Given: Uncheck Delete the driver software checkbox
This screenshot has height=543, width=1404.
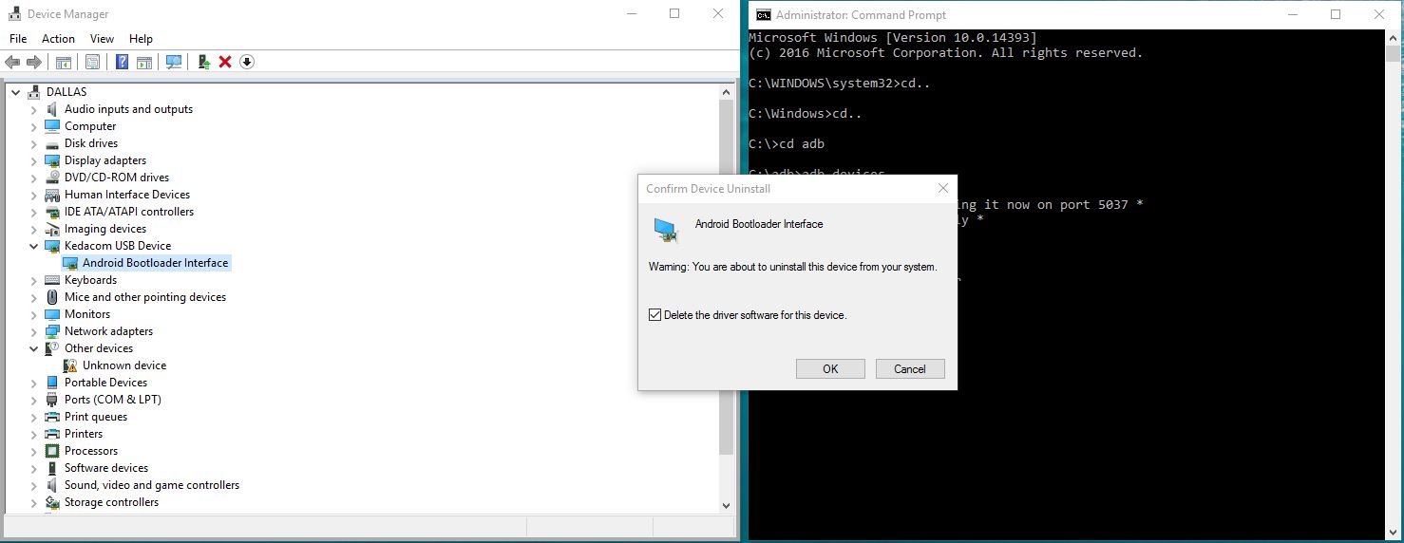Looking at the screenshot, I should tap(655, 315).
